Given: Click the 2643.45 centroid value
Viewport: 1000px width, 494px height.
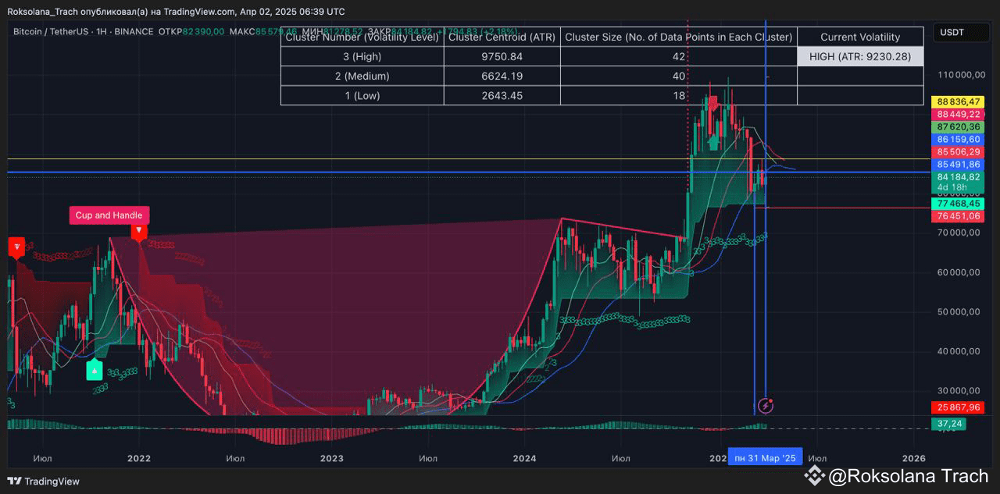Looking at the screenshot, I should (x=502, y=95).
